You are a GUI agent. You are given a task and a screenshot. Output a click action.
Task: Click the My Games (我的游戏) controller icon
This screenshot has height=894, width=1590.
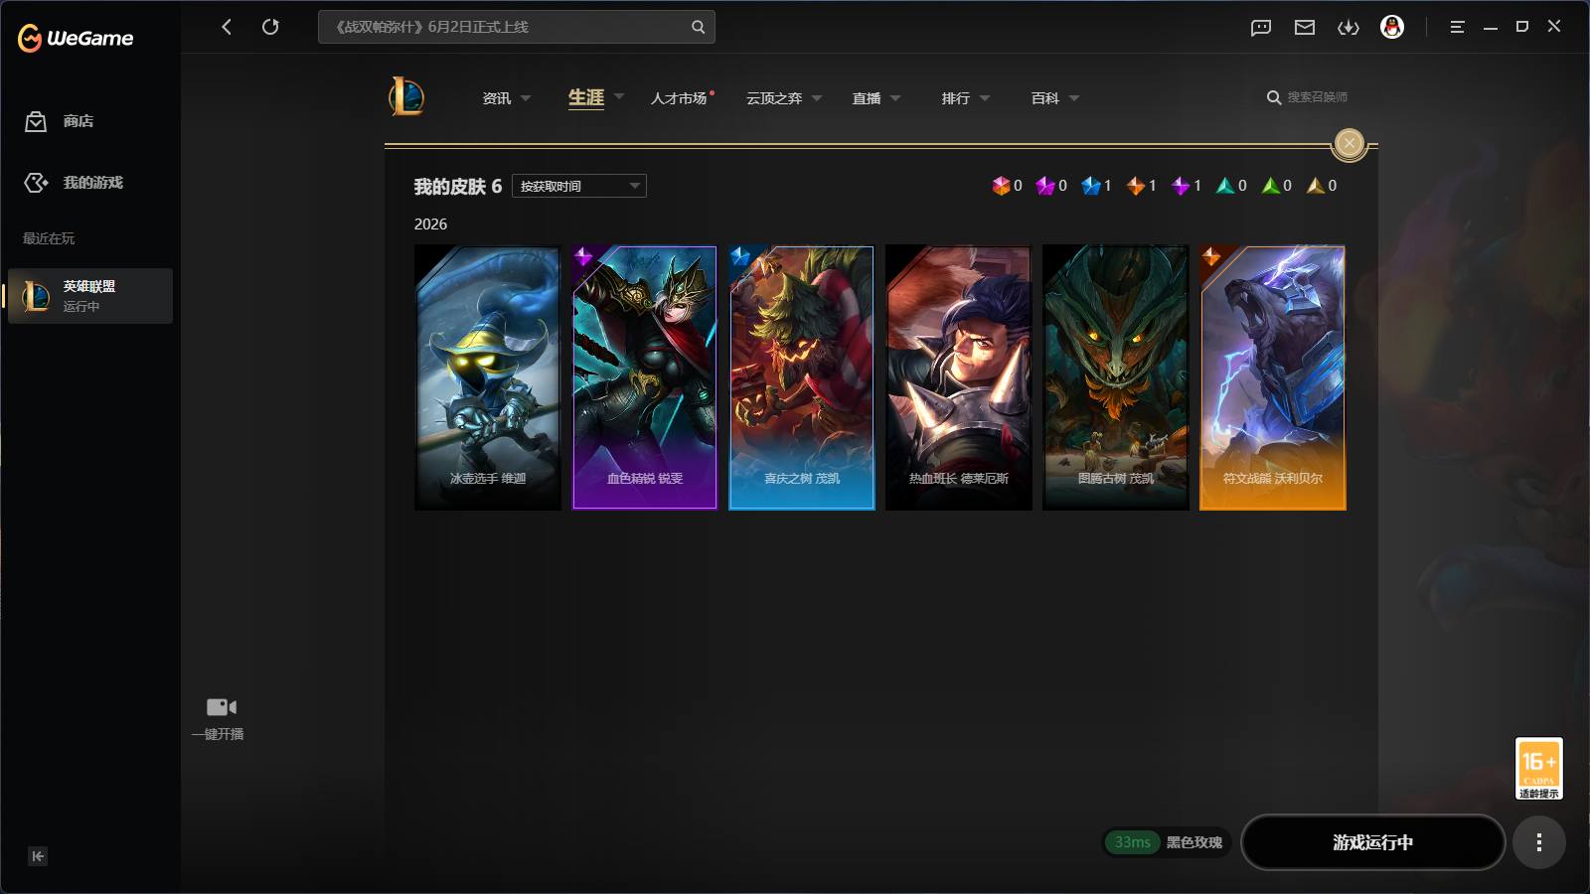click(36, 183)
